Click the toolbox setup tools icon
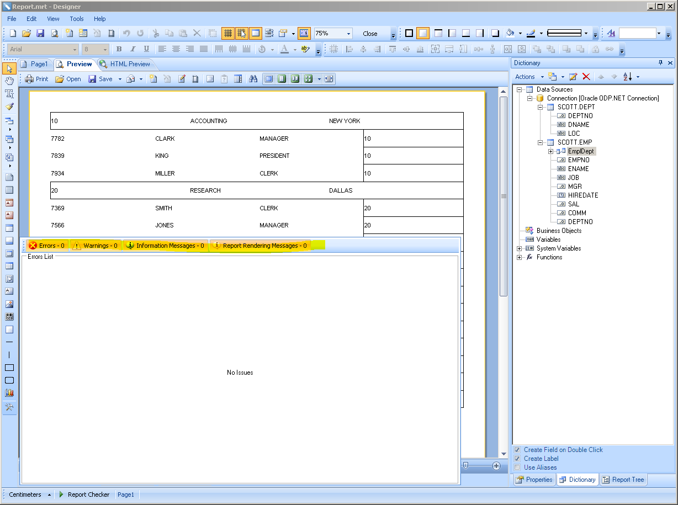This screenshot has height=505, width=678. 9,407
